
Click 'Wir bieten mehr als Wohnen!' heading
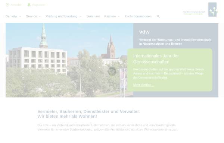point(67,116)
